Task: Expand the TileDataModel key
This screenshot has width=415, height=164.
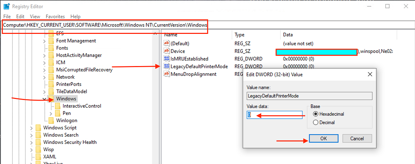Action: click(x=44, y=91)
